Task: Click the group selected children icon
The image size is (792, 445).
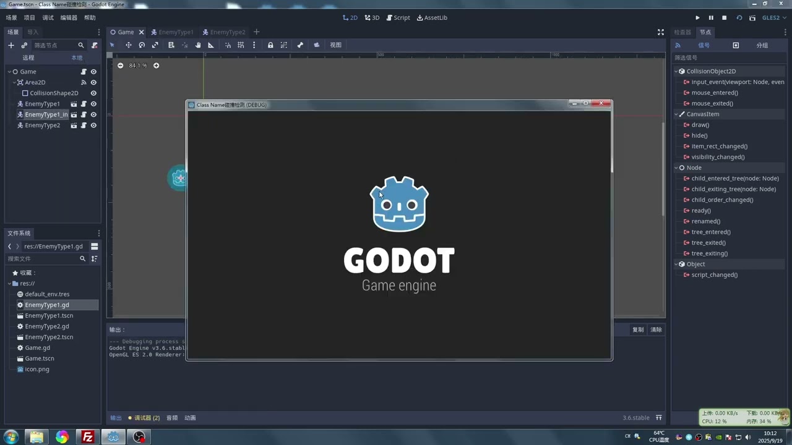Action: click(x=284, y=45)
